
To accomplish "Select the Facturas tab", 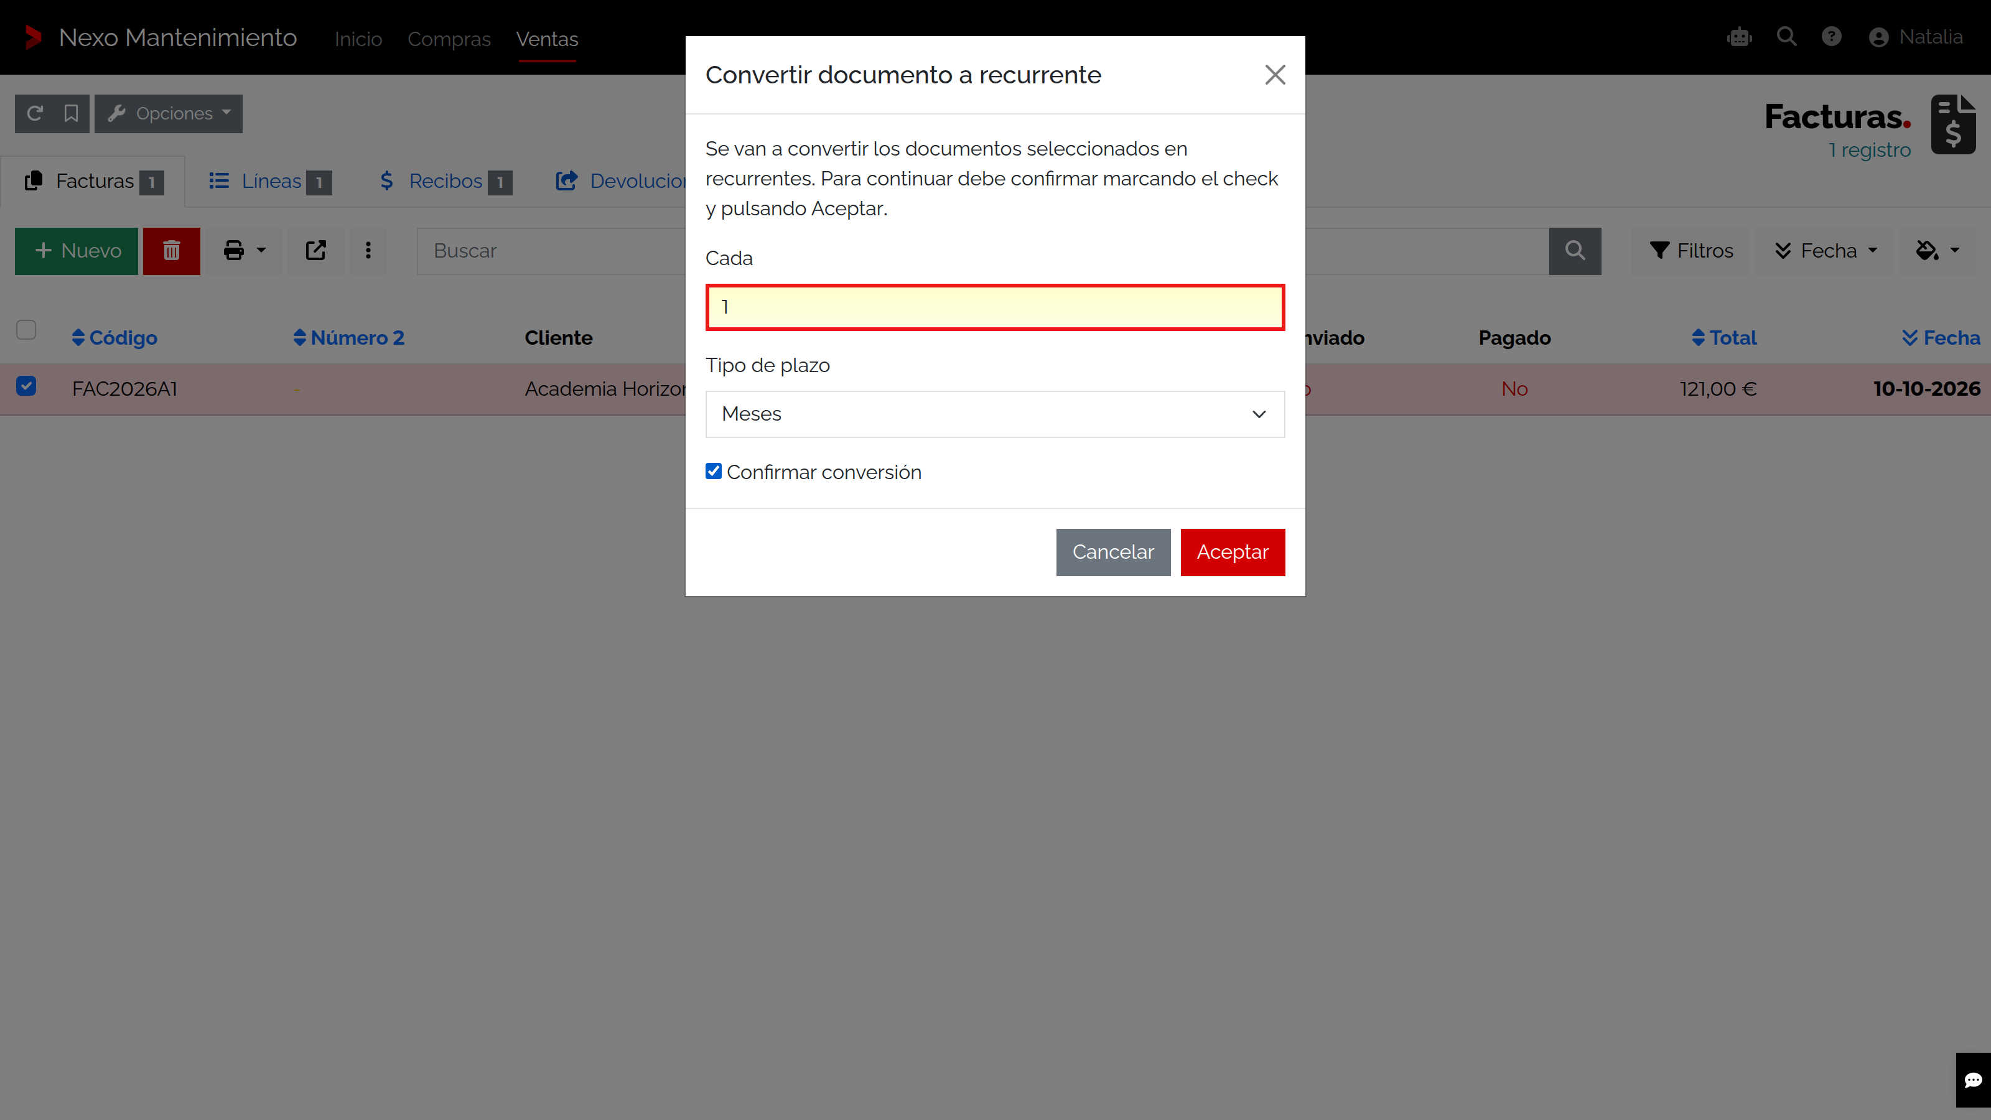I will click(x=93, y=182).
